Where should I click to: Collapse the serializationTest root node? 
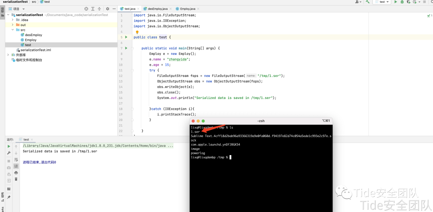[8, 15]
